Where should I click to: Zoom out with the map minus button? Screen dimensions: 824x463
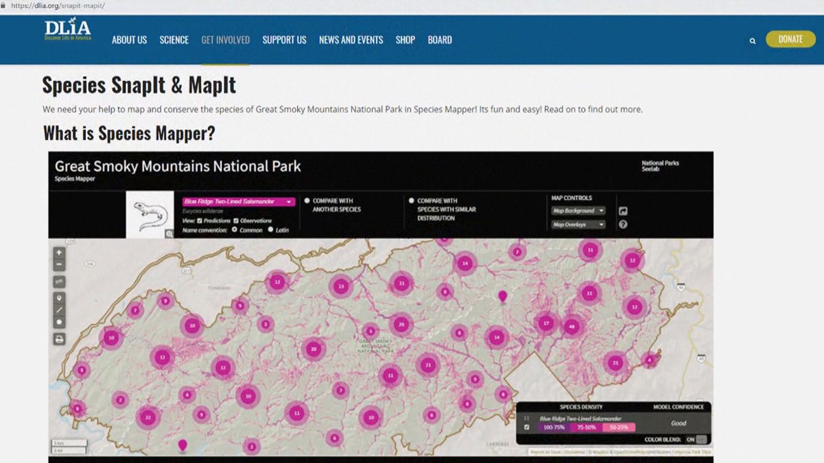(59, 264)
